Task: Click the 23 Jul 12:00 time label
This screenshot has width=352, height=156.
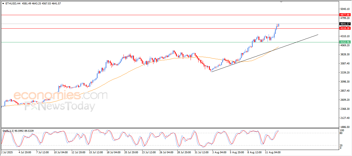Action: (149, 152)
